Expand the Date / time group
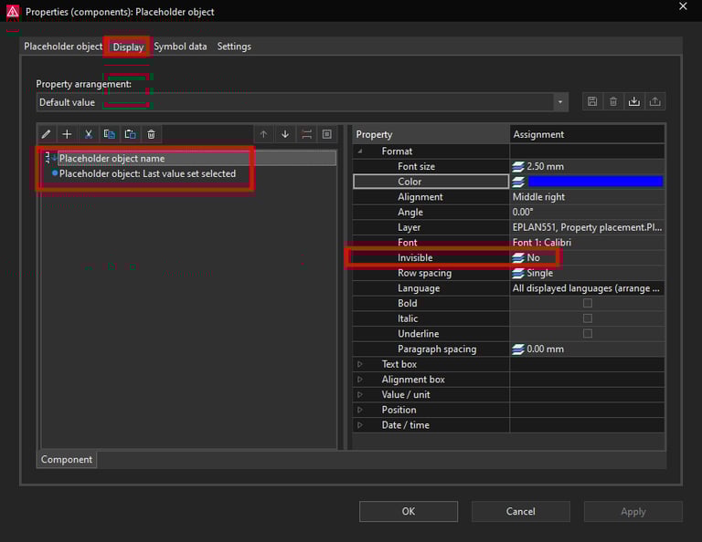The width and height of the screenshot is (702, 542). tap(360, 425)
